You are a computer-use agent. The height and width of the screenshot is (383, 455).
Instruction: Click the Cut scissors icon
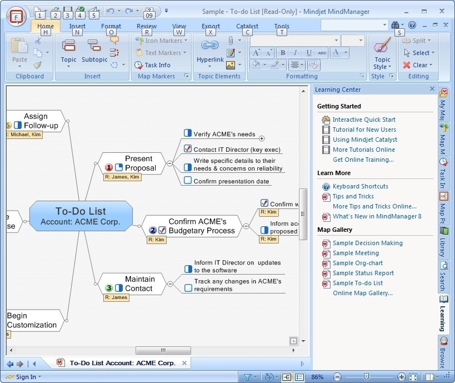tap(38, 41)
